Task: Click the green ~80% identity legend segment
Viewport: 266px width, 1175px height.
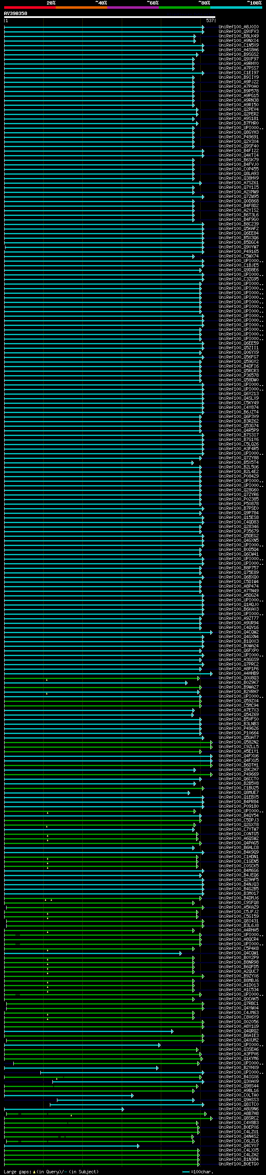Action: point(185,8)
